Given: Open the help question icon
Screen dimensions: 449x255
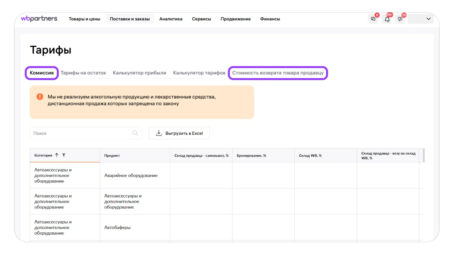Looking at the screenshot, I should 400,19.
